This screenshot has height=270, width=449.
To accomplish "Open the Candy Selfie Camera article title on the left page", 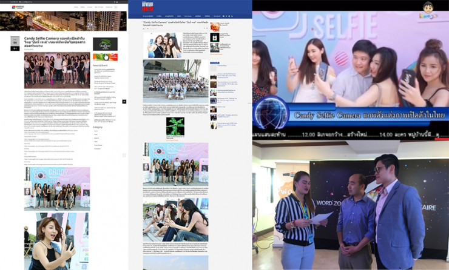I will pyautogui.click(x=55, y=42).
